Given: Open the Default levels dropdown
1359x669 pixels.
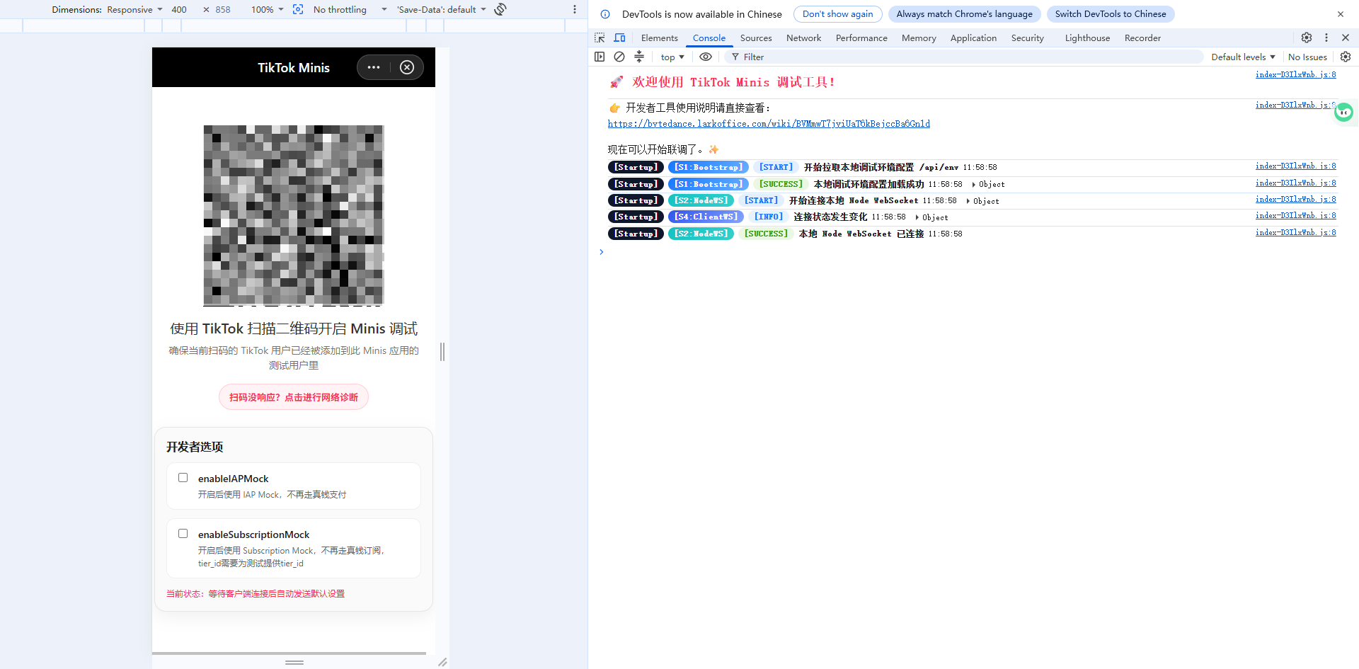Looking at the screenshot, I should pyautogui.click(x=1243, y=57).
